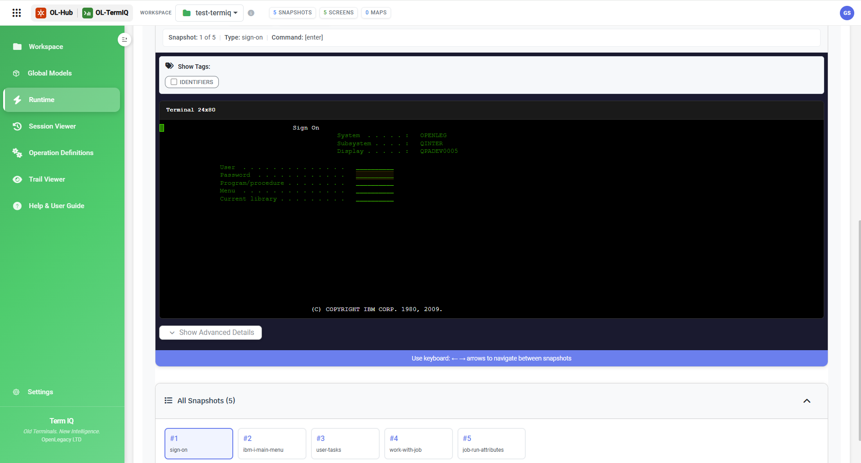This screenshot has width=861, height=463.
Task: Collapse the All Snapshots panel chevron
Action: pos(807,401)
